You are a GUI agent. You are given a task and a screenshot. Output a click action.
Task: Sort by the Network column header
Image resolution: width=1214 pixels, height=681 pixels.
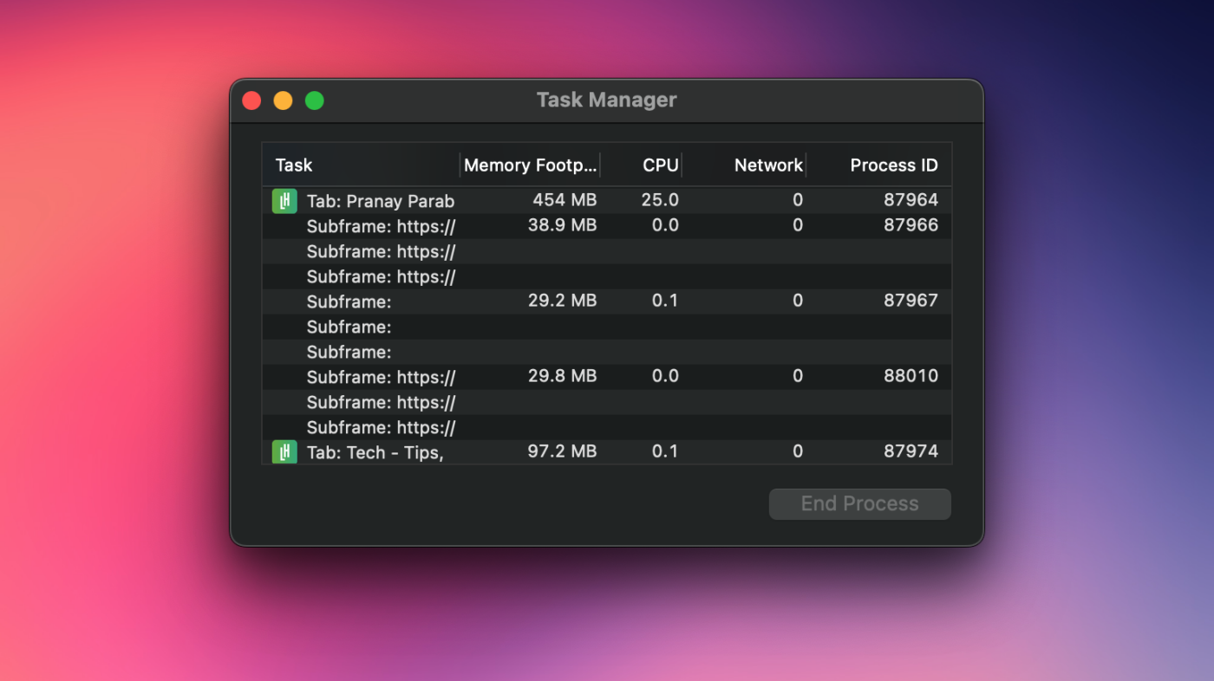(x=767, y=165)
